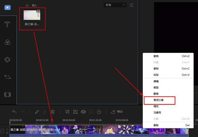Click the audio waveform strip under clip
Viewport: 198px width, 137px height.
pos(99,136)
